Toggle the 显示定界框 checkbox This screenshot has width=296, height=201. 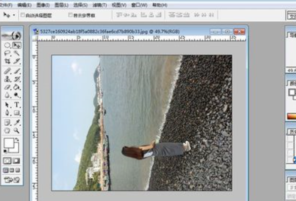(70, 15)
